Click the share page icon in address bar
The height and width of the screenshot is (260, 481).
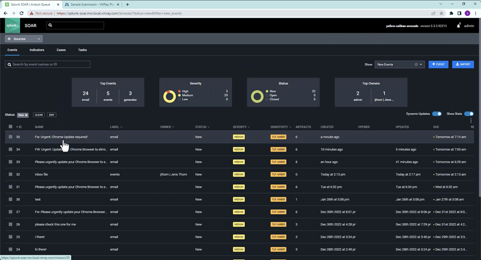coord(433,13)
